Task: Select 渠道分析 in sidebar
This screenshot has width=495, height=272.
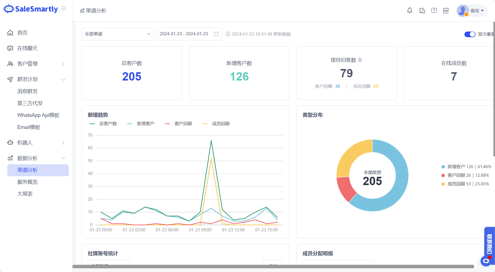Action: pos(38,170)
